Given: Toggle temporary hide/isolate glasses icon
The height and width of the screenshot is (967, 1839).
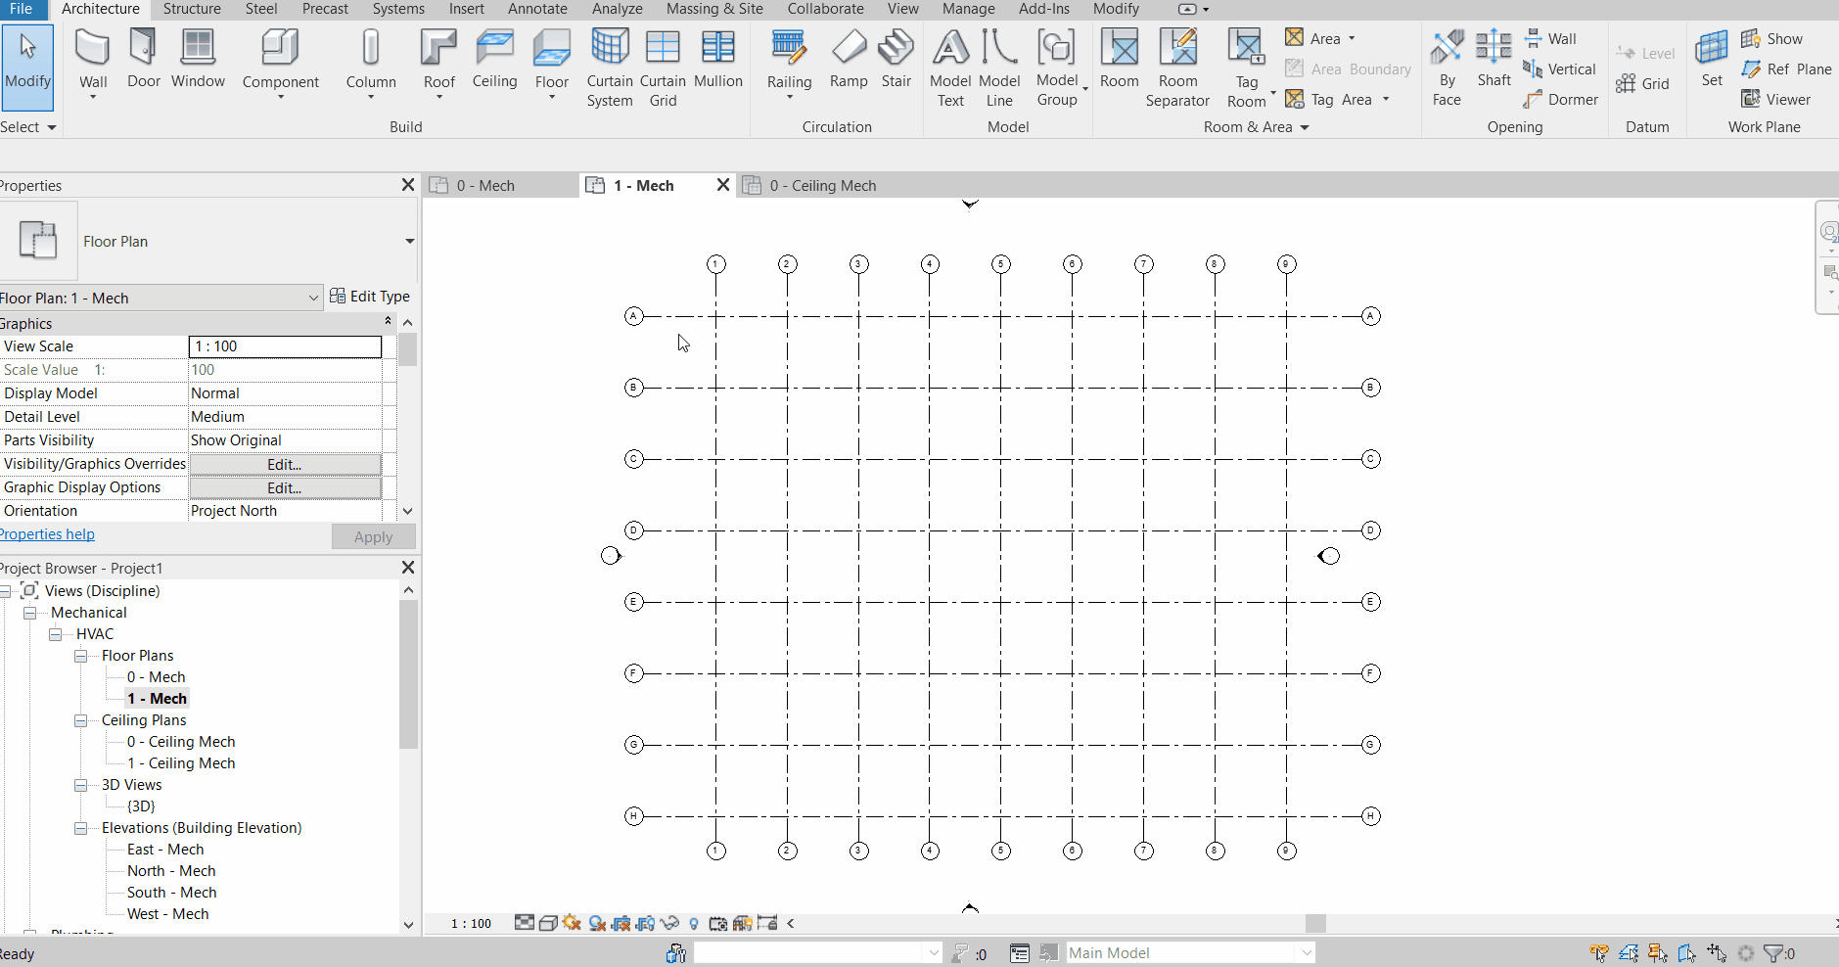Looking at the screenshot, I should pos(669,923).
